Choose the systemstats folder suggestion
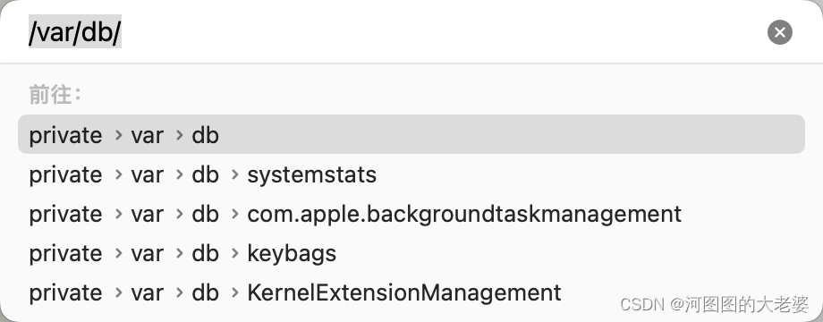Image resolution: width=823 pixels, height=322 pixels. (411, 174)
